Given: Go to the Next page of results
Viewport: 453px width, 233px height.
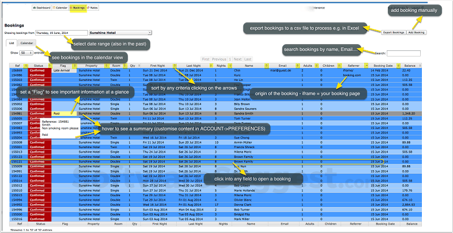Looking at the screenshot, I should coord(237,59).
